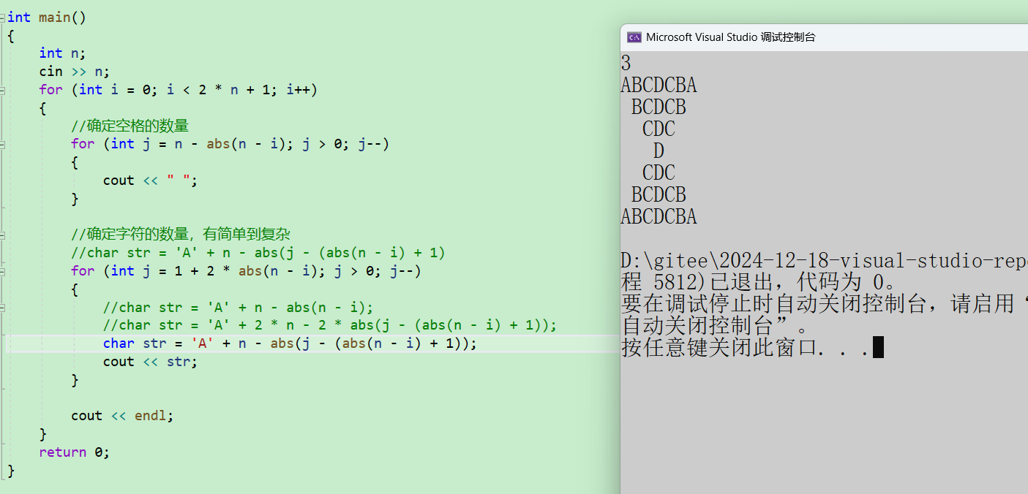Click the D:\gitee\2024-12-18 path in console
This screenshot has width=1028, height=494.
click(x=825, y=261)
